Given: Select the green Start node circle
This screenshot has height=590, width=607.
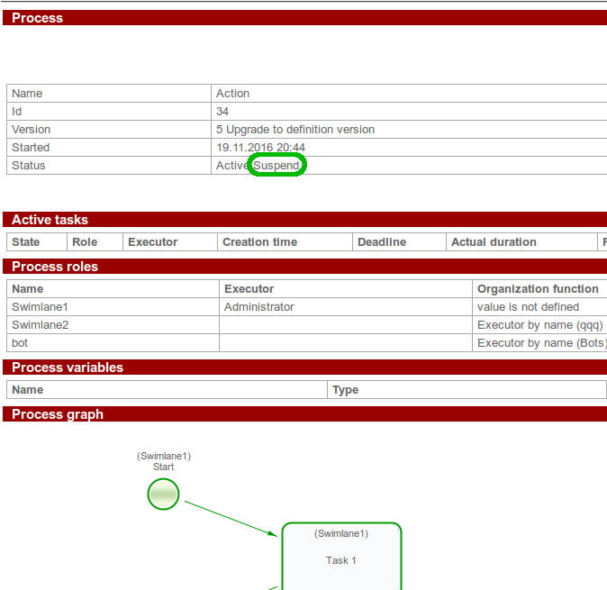Looking at the screenshot, I should 163,494.
